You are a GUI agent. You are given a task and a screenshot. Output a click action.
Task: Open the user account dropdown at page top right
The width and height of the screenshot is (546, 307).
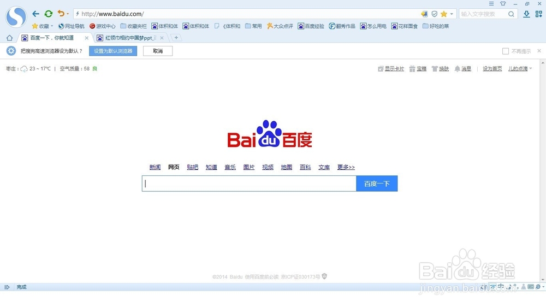click(x=520, y=69)
